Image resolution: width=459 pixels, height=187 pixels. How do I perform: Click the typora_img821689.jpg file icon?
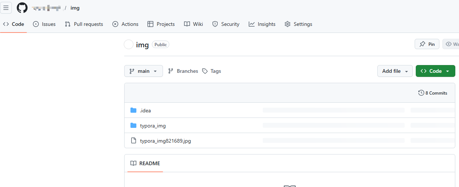pos(134,140)
